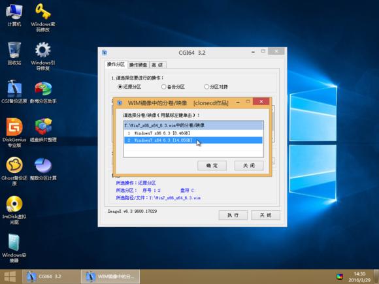Select the 分区对拷 radio button
This screenshot has height=284, width=379.
click(216, 87)
